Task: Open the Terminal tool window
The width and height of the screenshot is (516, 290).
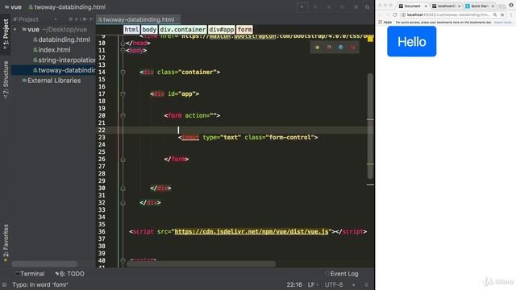Action: click(x=30, y=274)
